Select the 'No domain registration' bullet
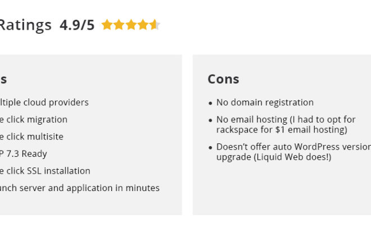This screenshot has height=236, width=371. 265,103
